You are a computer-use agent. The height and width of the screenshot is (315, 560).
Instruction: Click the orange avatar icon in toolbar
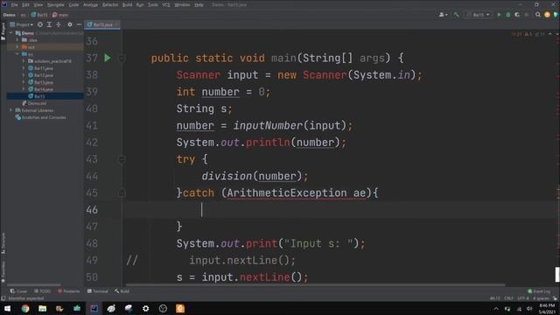[547, 15]
